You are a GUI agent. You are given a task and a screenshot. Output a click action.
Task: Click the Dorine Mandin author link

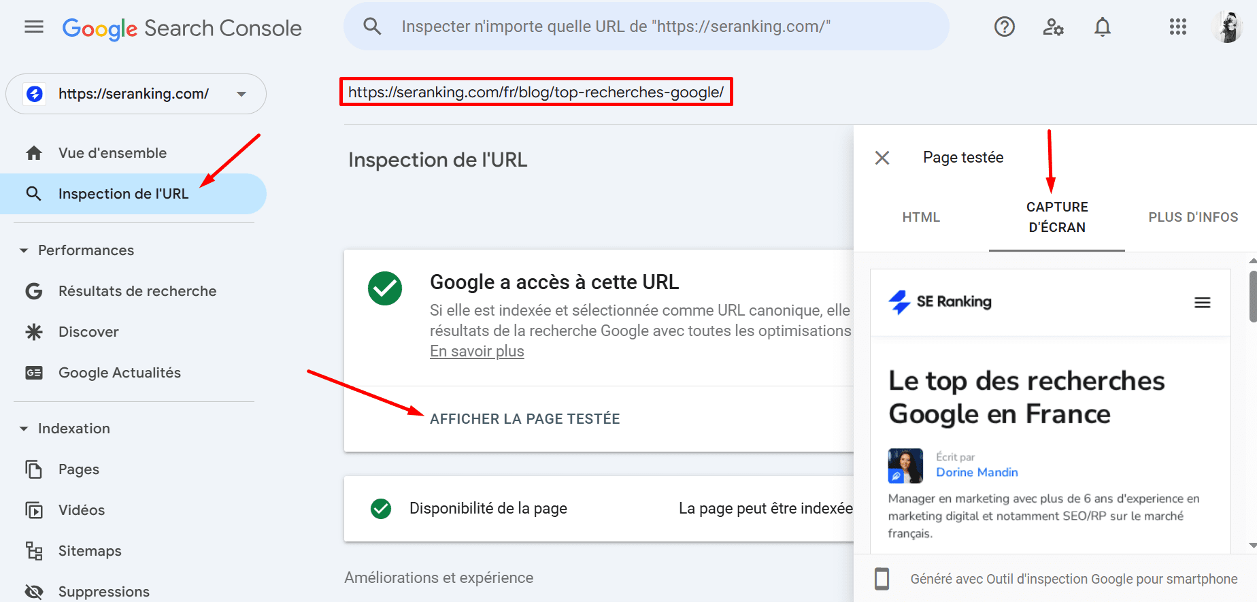(x=977, y=472)
